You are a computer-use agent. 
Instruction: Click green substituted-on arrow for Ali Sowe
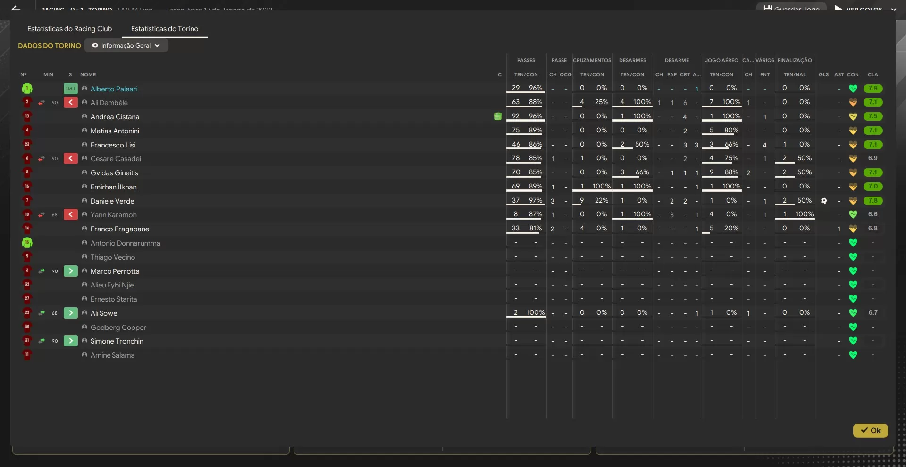70,313
